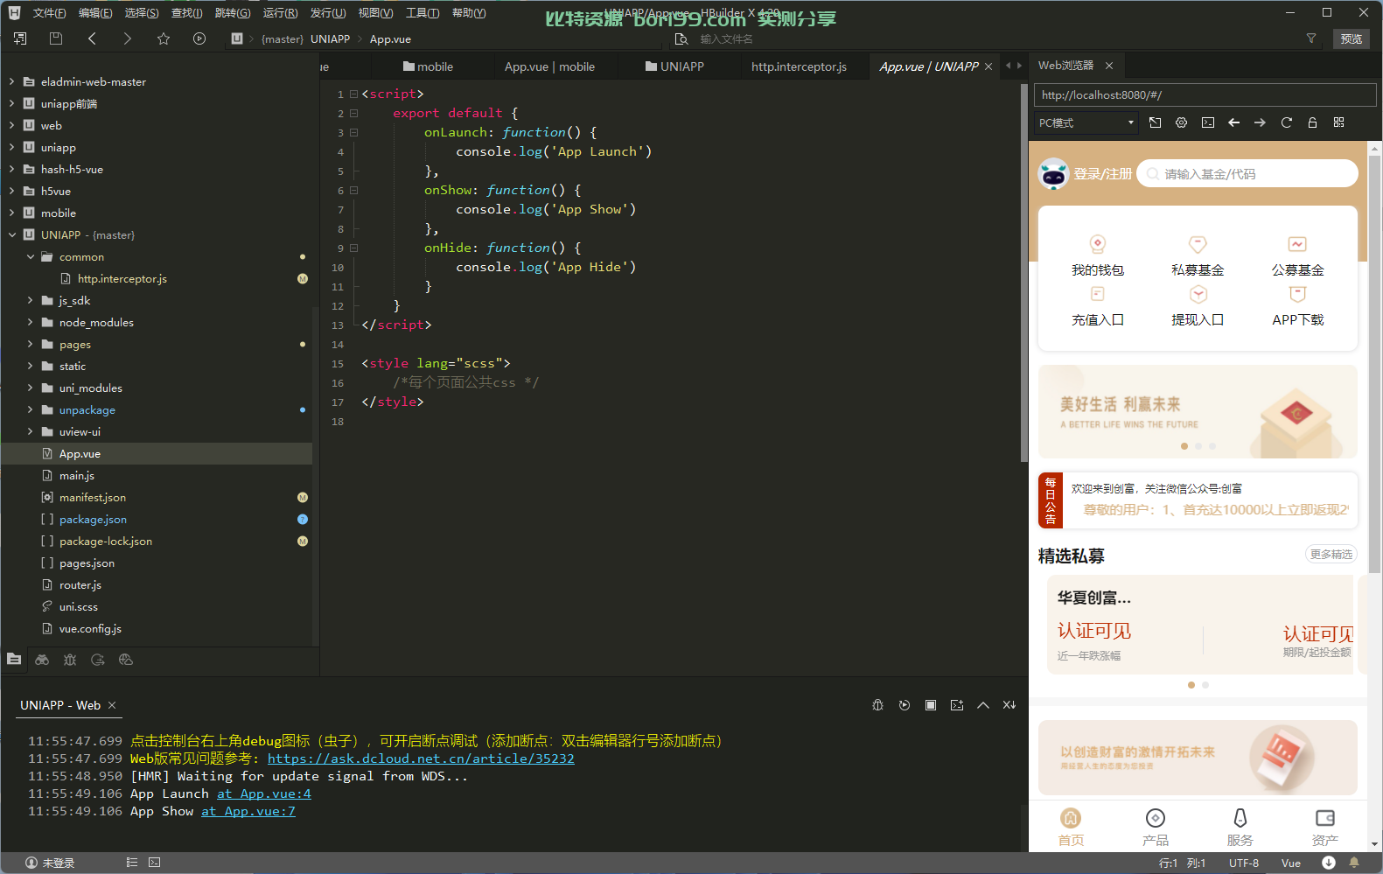Open the 预览 preview button

pyautogui.click(x=1352, y=38)
